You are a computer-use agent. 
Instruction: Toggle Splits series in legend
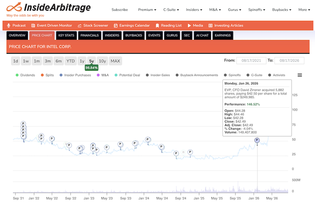pos(47,75)
